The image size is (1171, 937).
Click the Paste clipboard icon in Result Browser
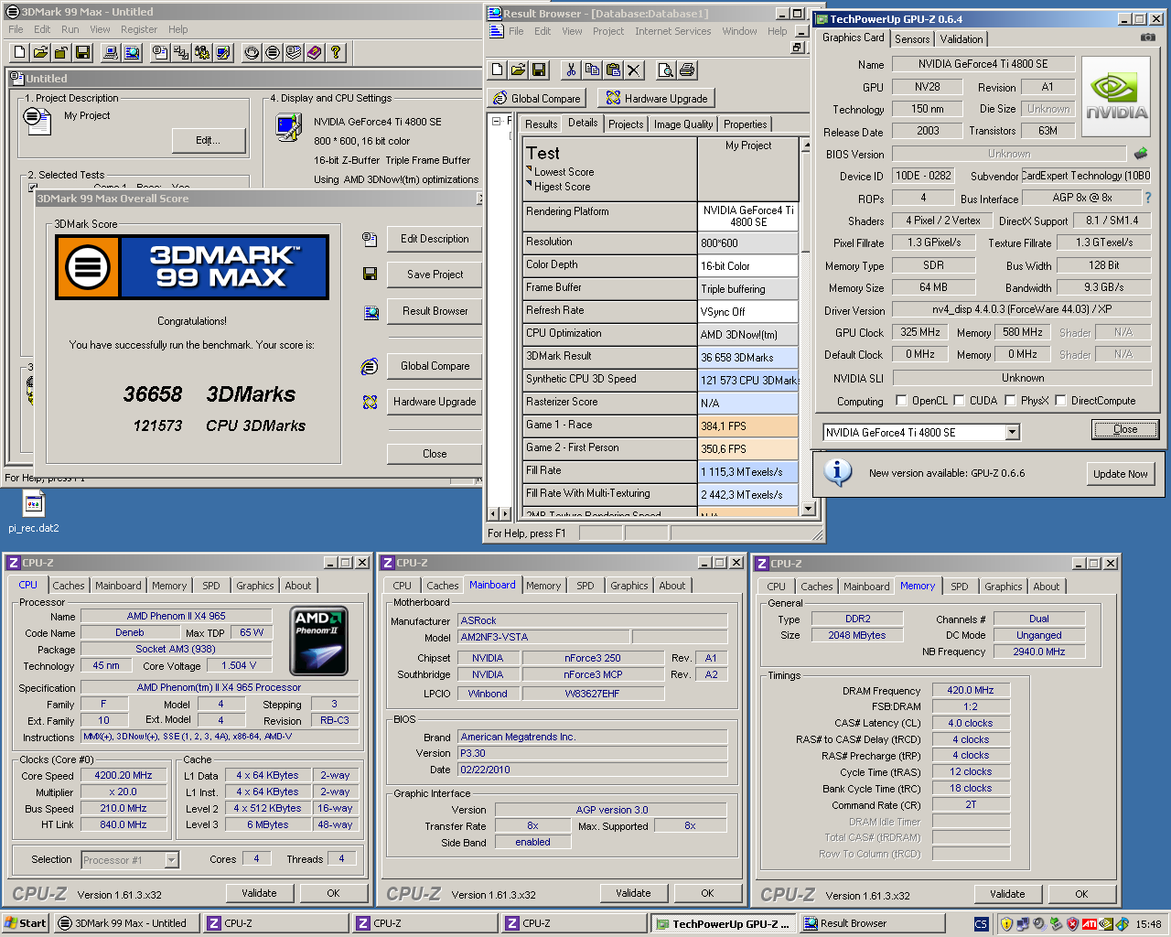point(613,70)
